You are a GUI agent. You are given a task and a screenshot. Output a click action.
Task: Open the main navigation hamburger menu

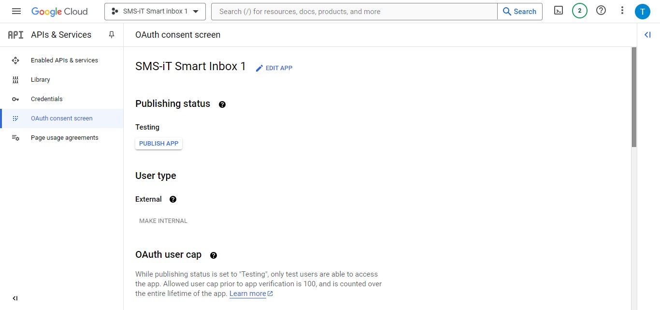point(16,11)
